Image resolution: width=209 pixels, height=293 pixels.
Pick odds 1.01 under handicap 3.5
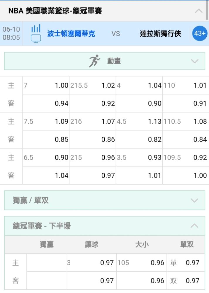tap(139, 176)
